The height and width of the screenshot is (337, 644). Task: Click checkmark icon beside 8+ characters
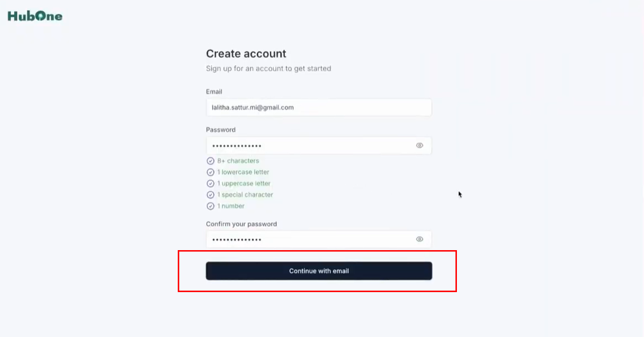tap(210, 161)
